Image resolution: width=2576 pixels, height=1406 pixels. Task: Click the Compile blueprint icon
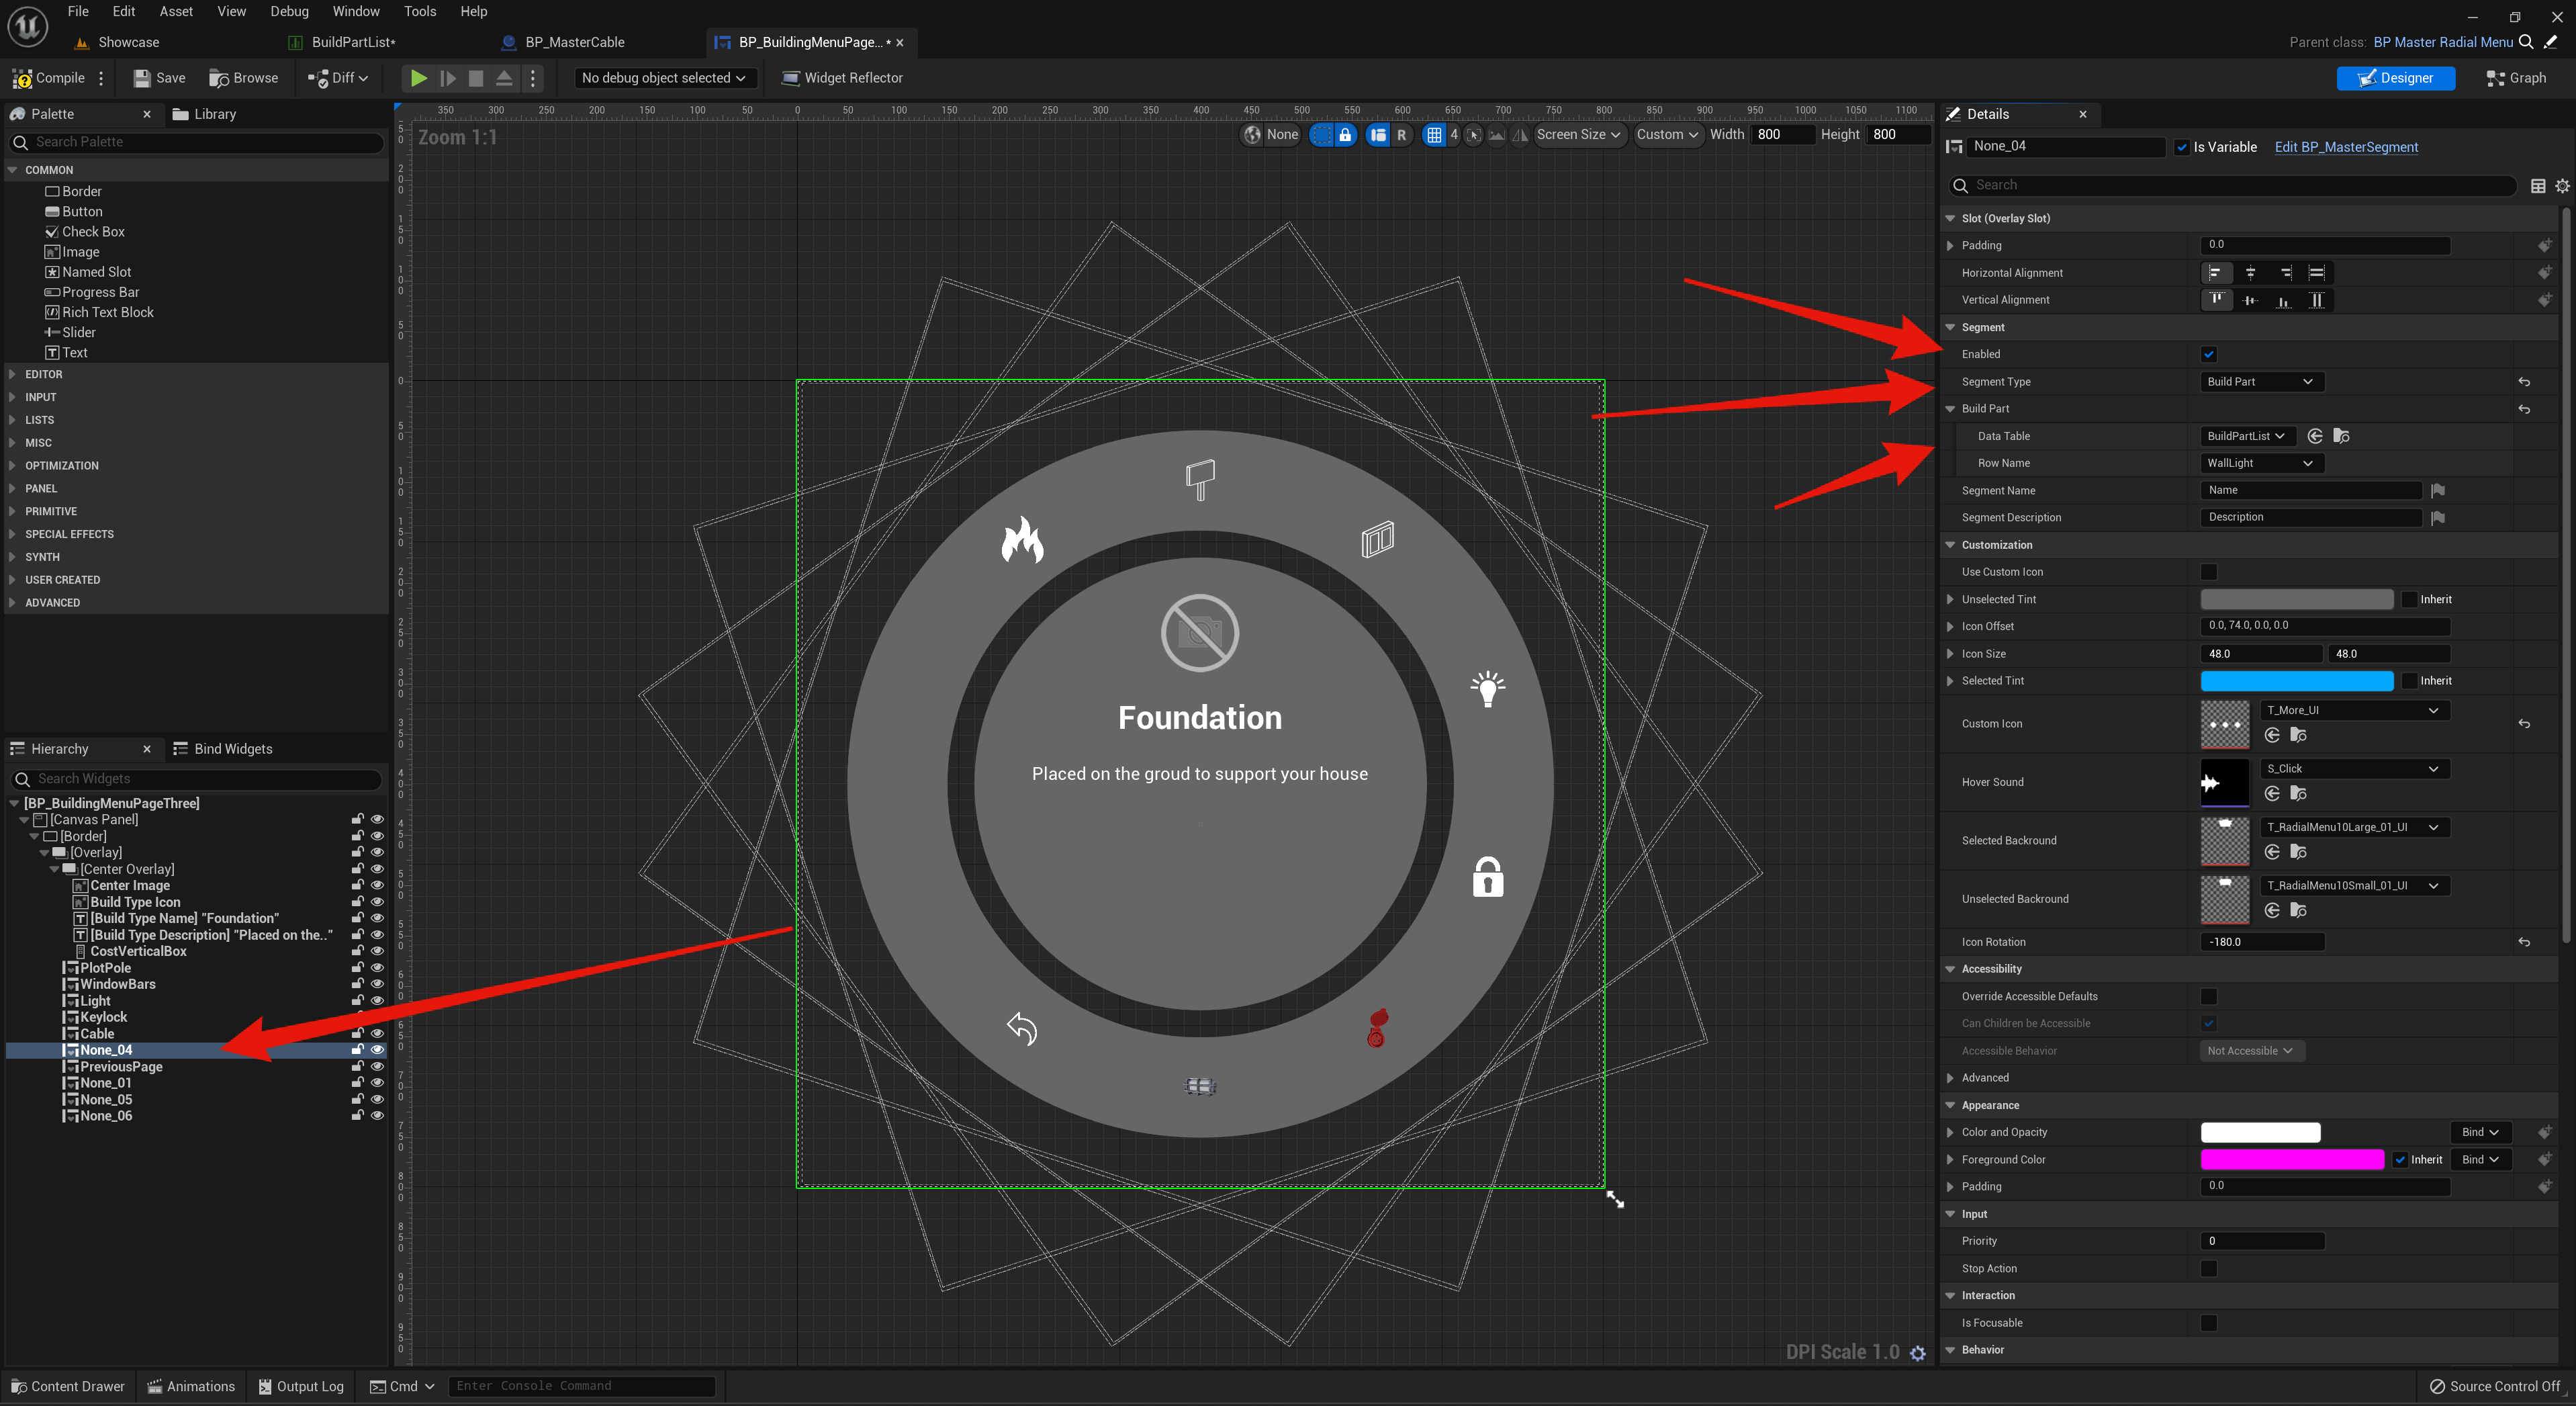click(x=23, y=78)
